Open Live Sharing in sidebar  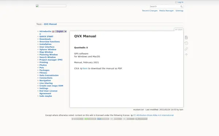coord(46,83)
